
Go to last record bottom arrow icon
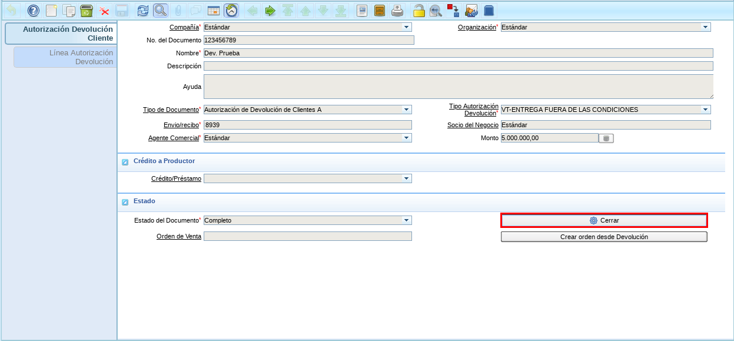(341, 11)
